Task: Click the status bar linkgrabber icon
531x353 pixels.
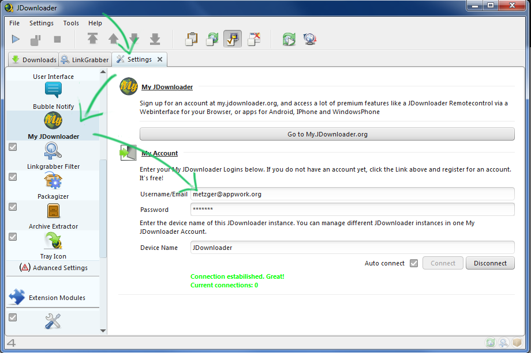Action: [x=503, y=343]
